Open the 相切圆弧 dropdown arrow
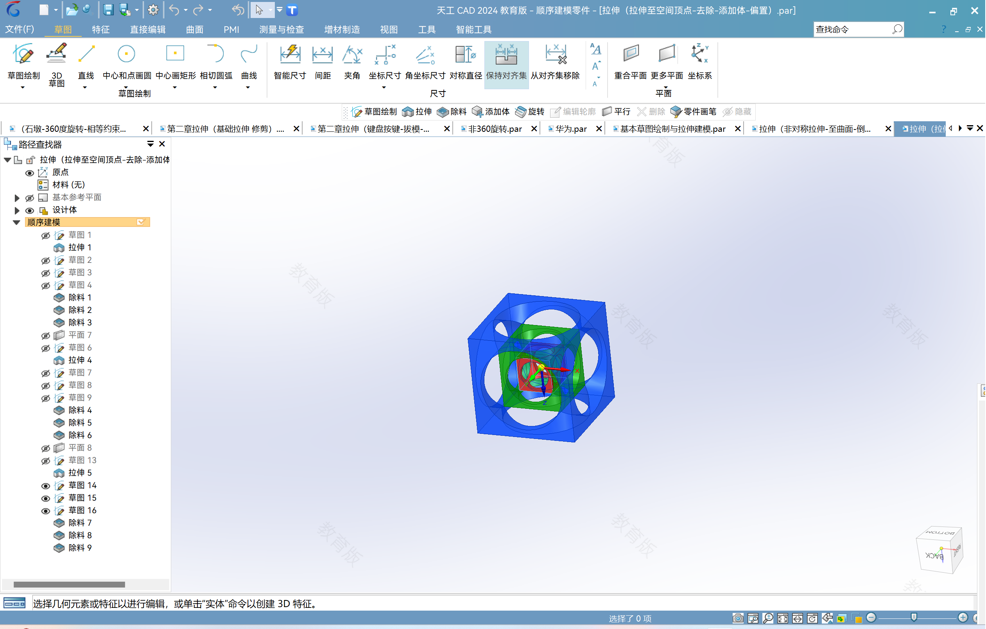This screenshot has width=986, height=629. click(215, 87)
